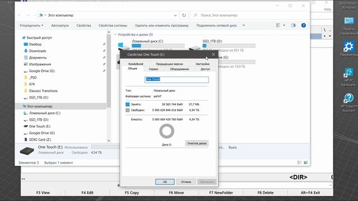Click the Свободно gray color swatch

coord(128,110)
